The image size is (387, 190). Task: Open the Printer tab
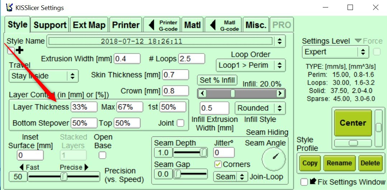(x=126, y=25)
